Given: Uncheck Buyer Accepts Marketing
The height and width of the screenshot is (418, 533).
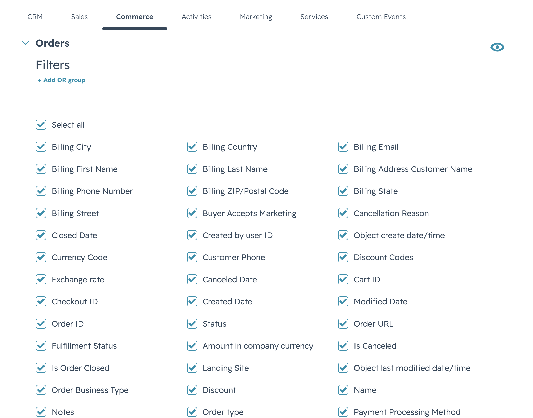Looking at the screenshot, I should coord(192,213).
